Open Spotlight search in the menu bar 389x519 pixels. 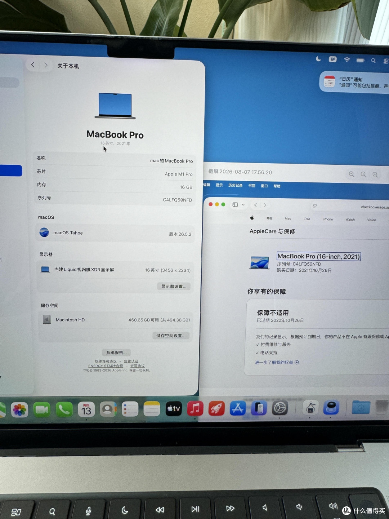coord(373,61)
